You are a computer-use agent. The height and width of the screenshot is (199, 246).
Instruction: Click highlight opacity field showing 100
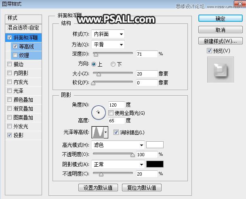click(147, 155)
